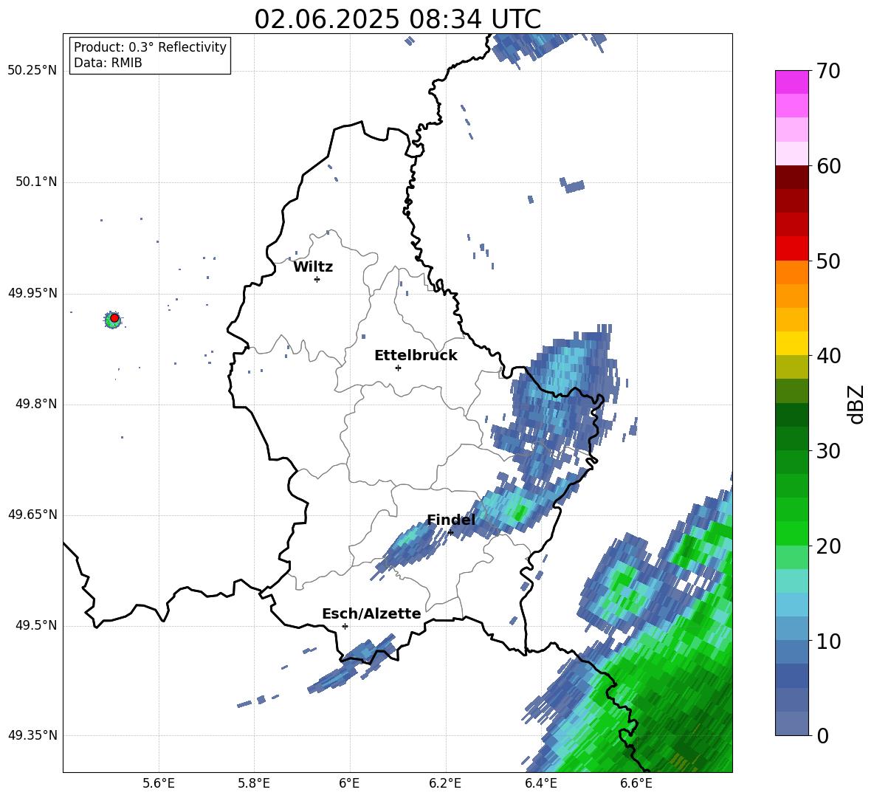Click the colorbar 40 tick label
This screenshot has width=874, height=798.
click(x=829, y=356)
